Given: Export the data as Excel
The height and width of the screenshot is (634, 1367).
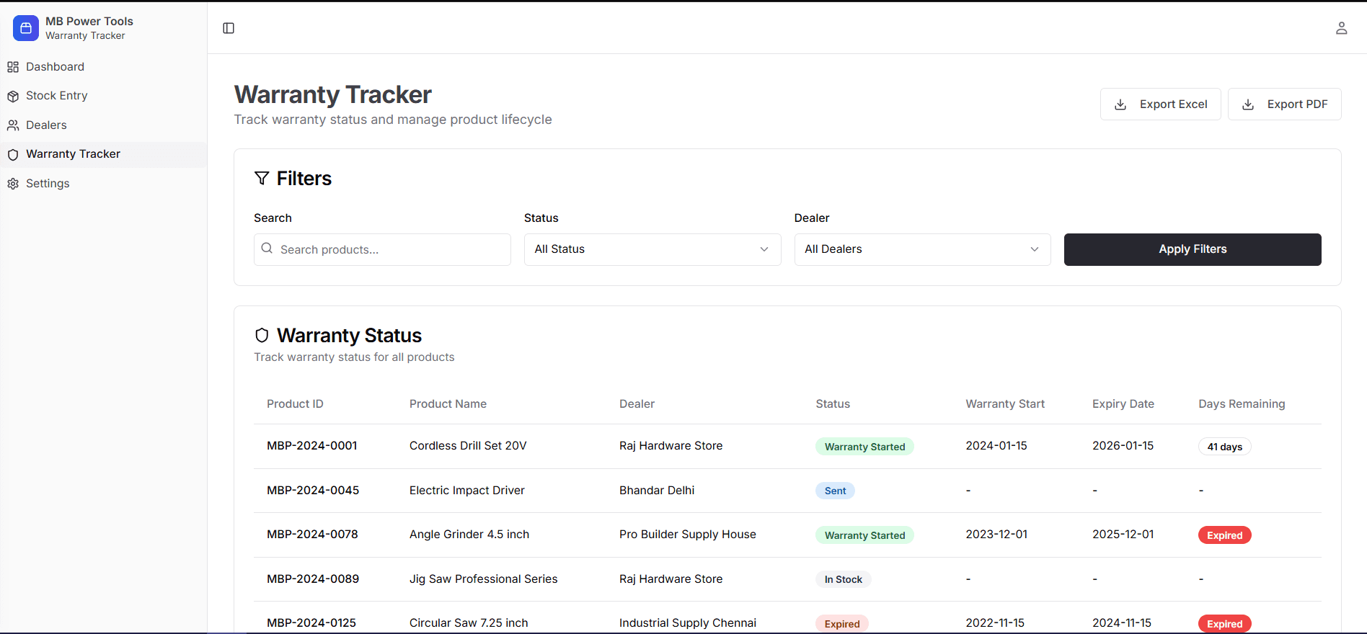Looking at the screenshot, I should tap(1160, 104).
